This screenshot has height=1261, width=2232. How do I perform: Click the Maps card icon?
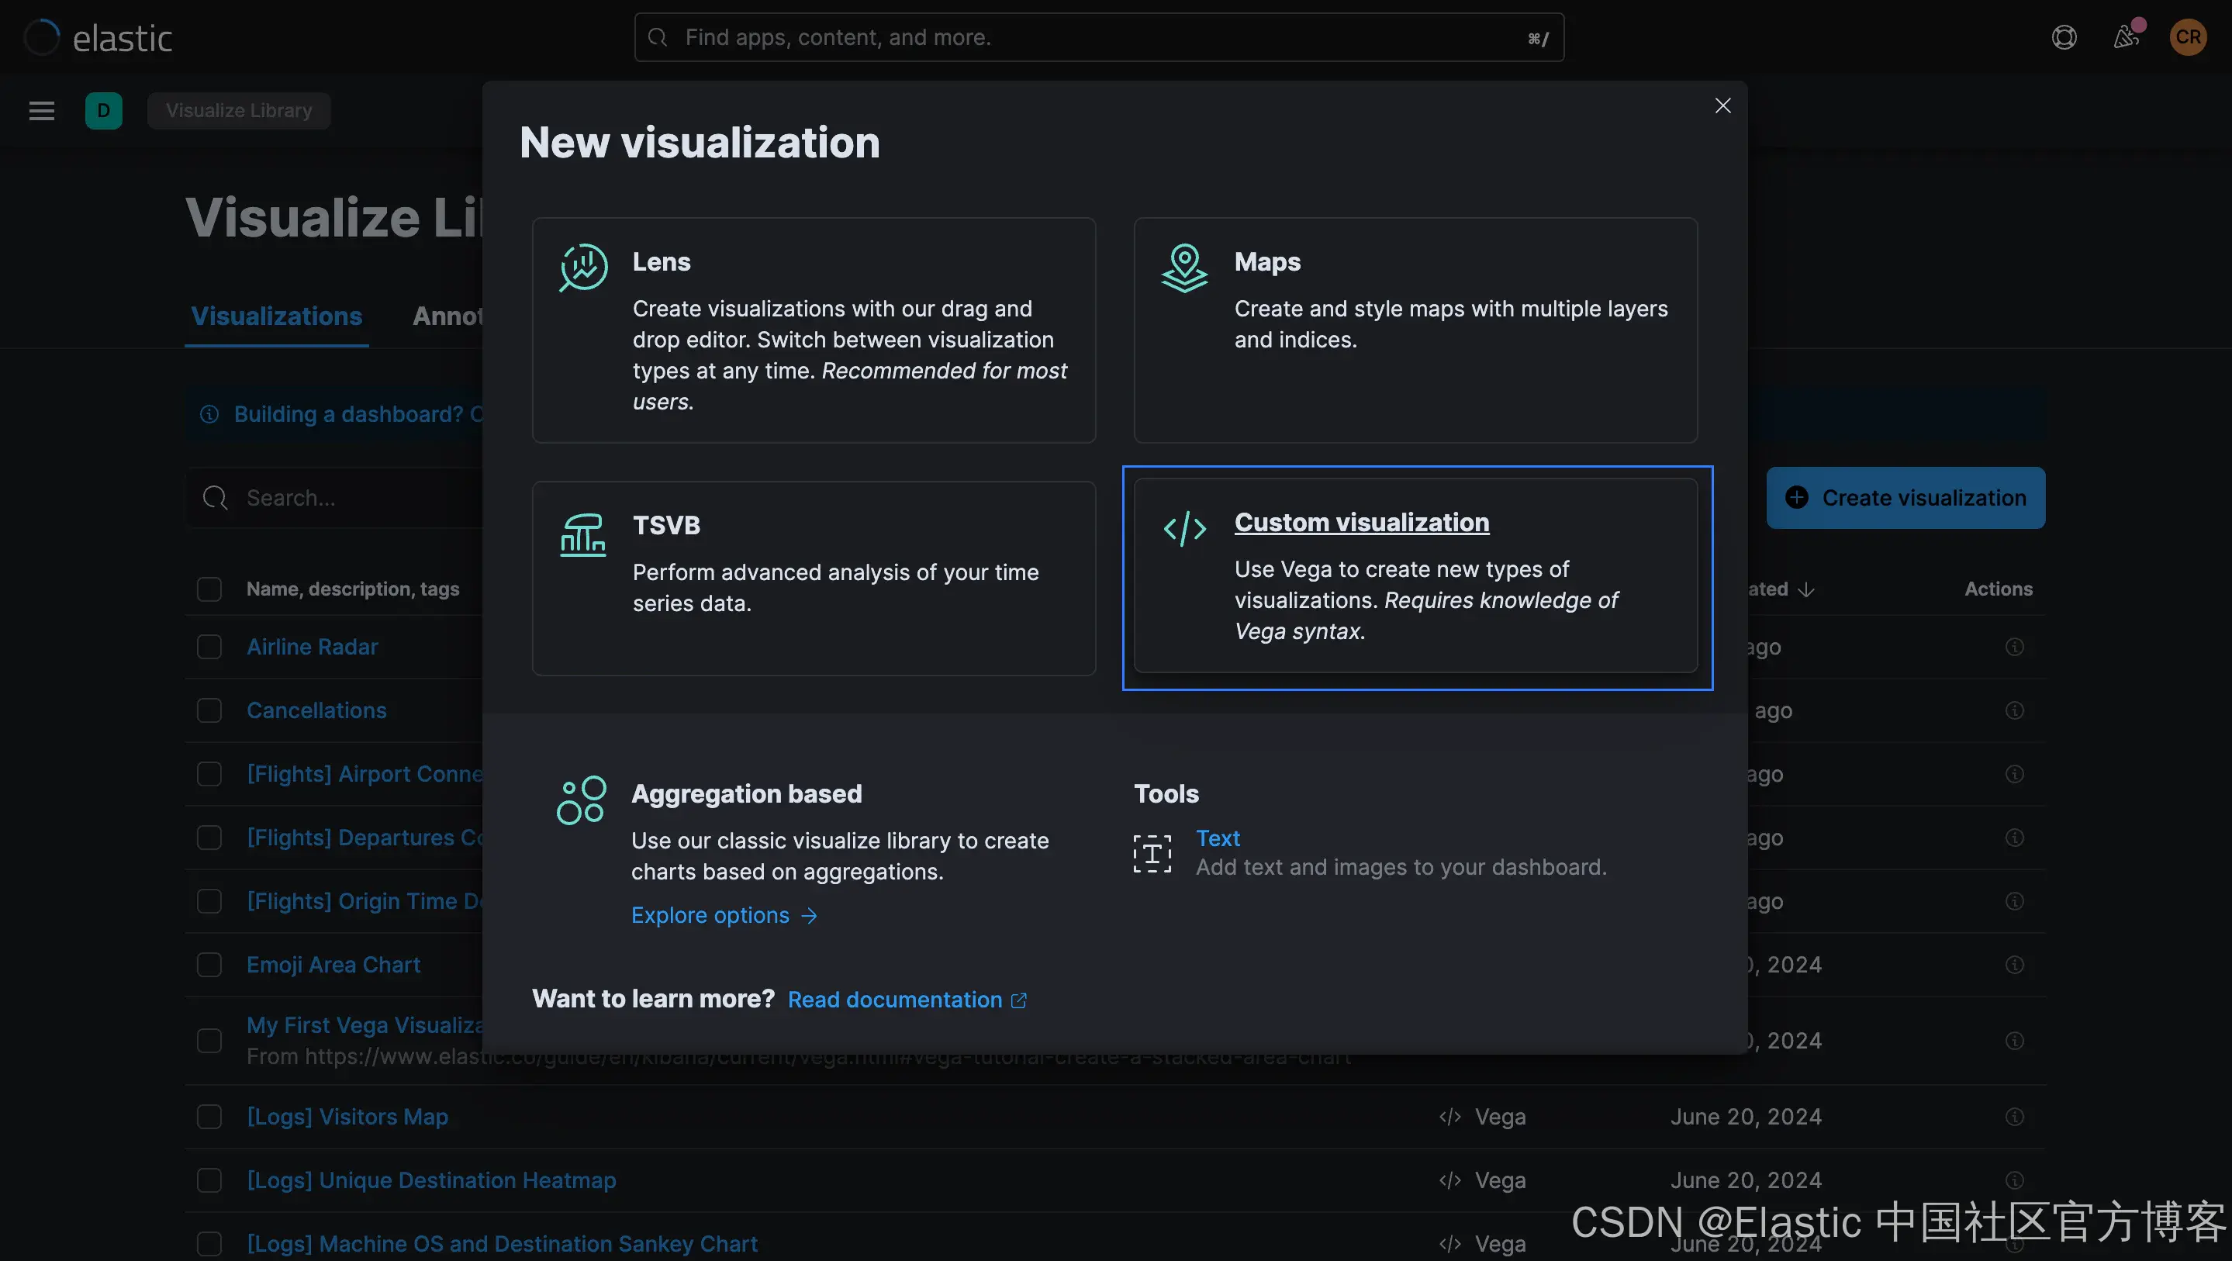pos(1184,268)
